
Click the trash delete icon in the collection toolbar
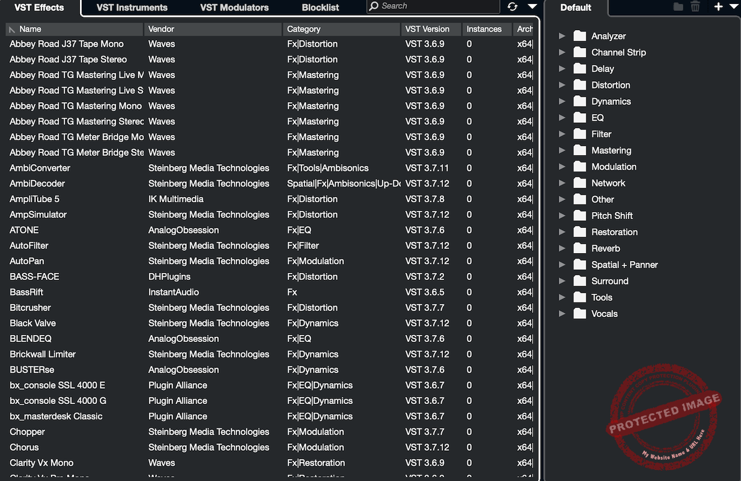pyautogui.click(x=695, y=6)
